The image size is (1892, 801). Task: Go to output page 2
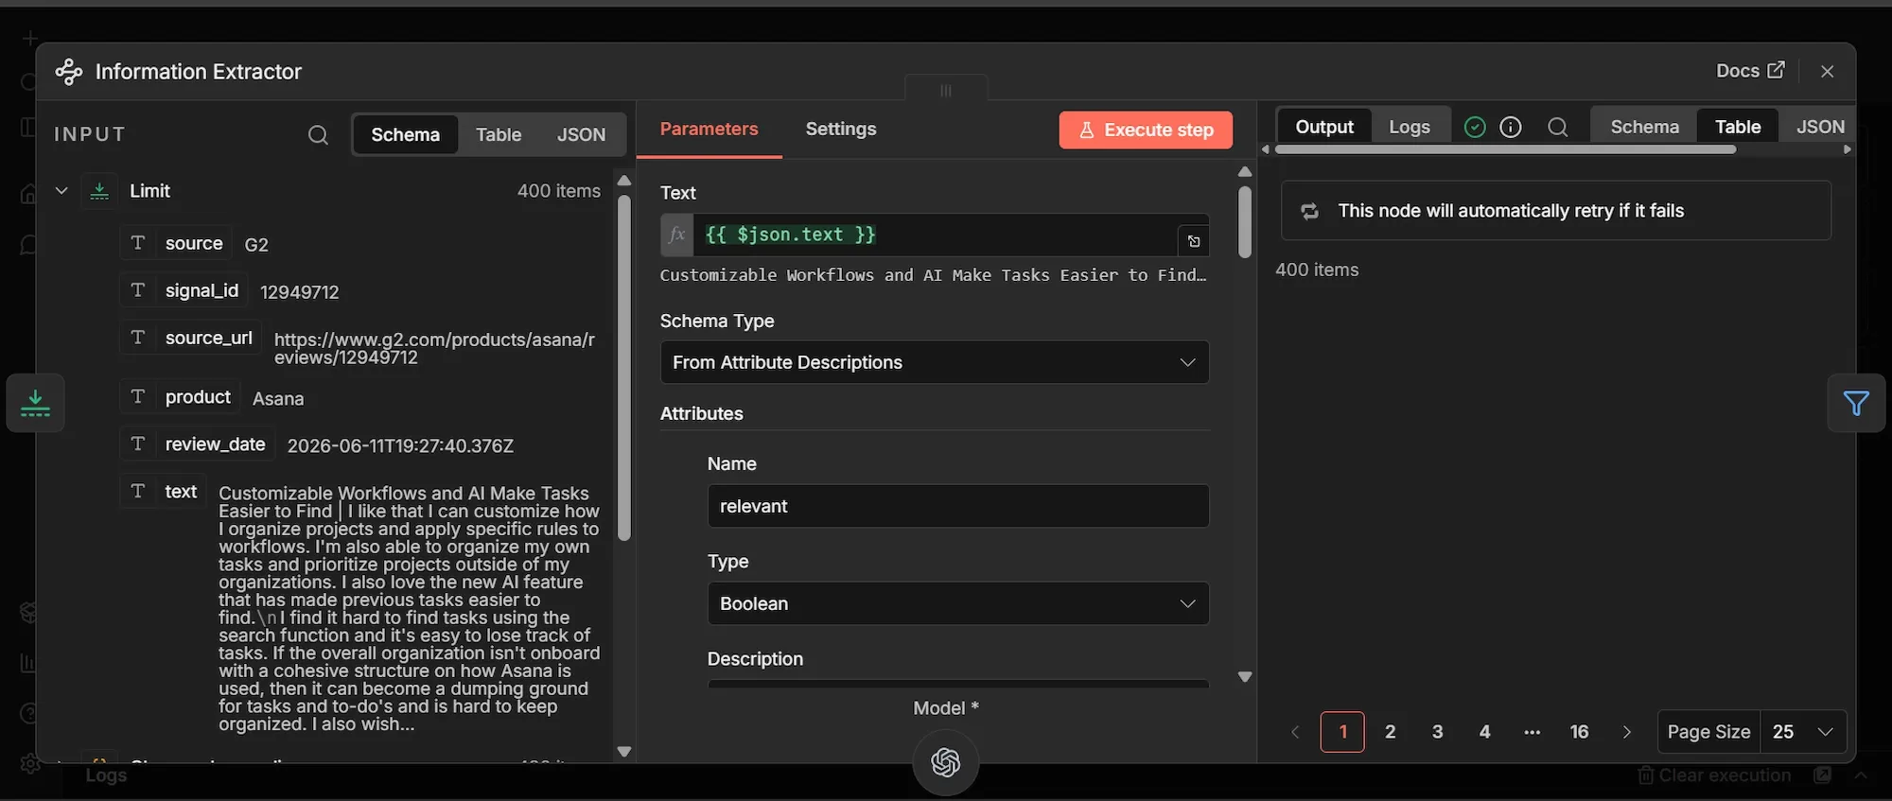point(1390,732)
